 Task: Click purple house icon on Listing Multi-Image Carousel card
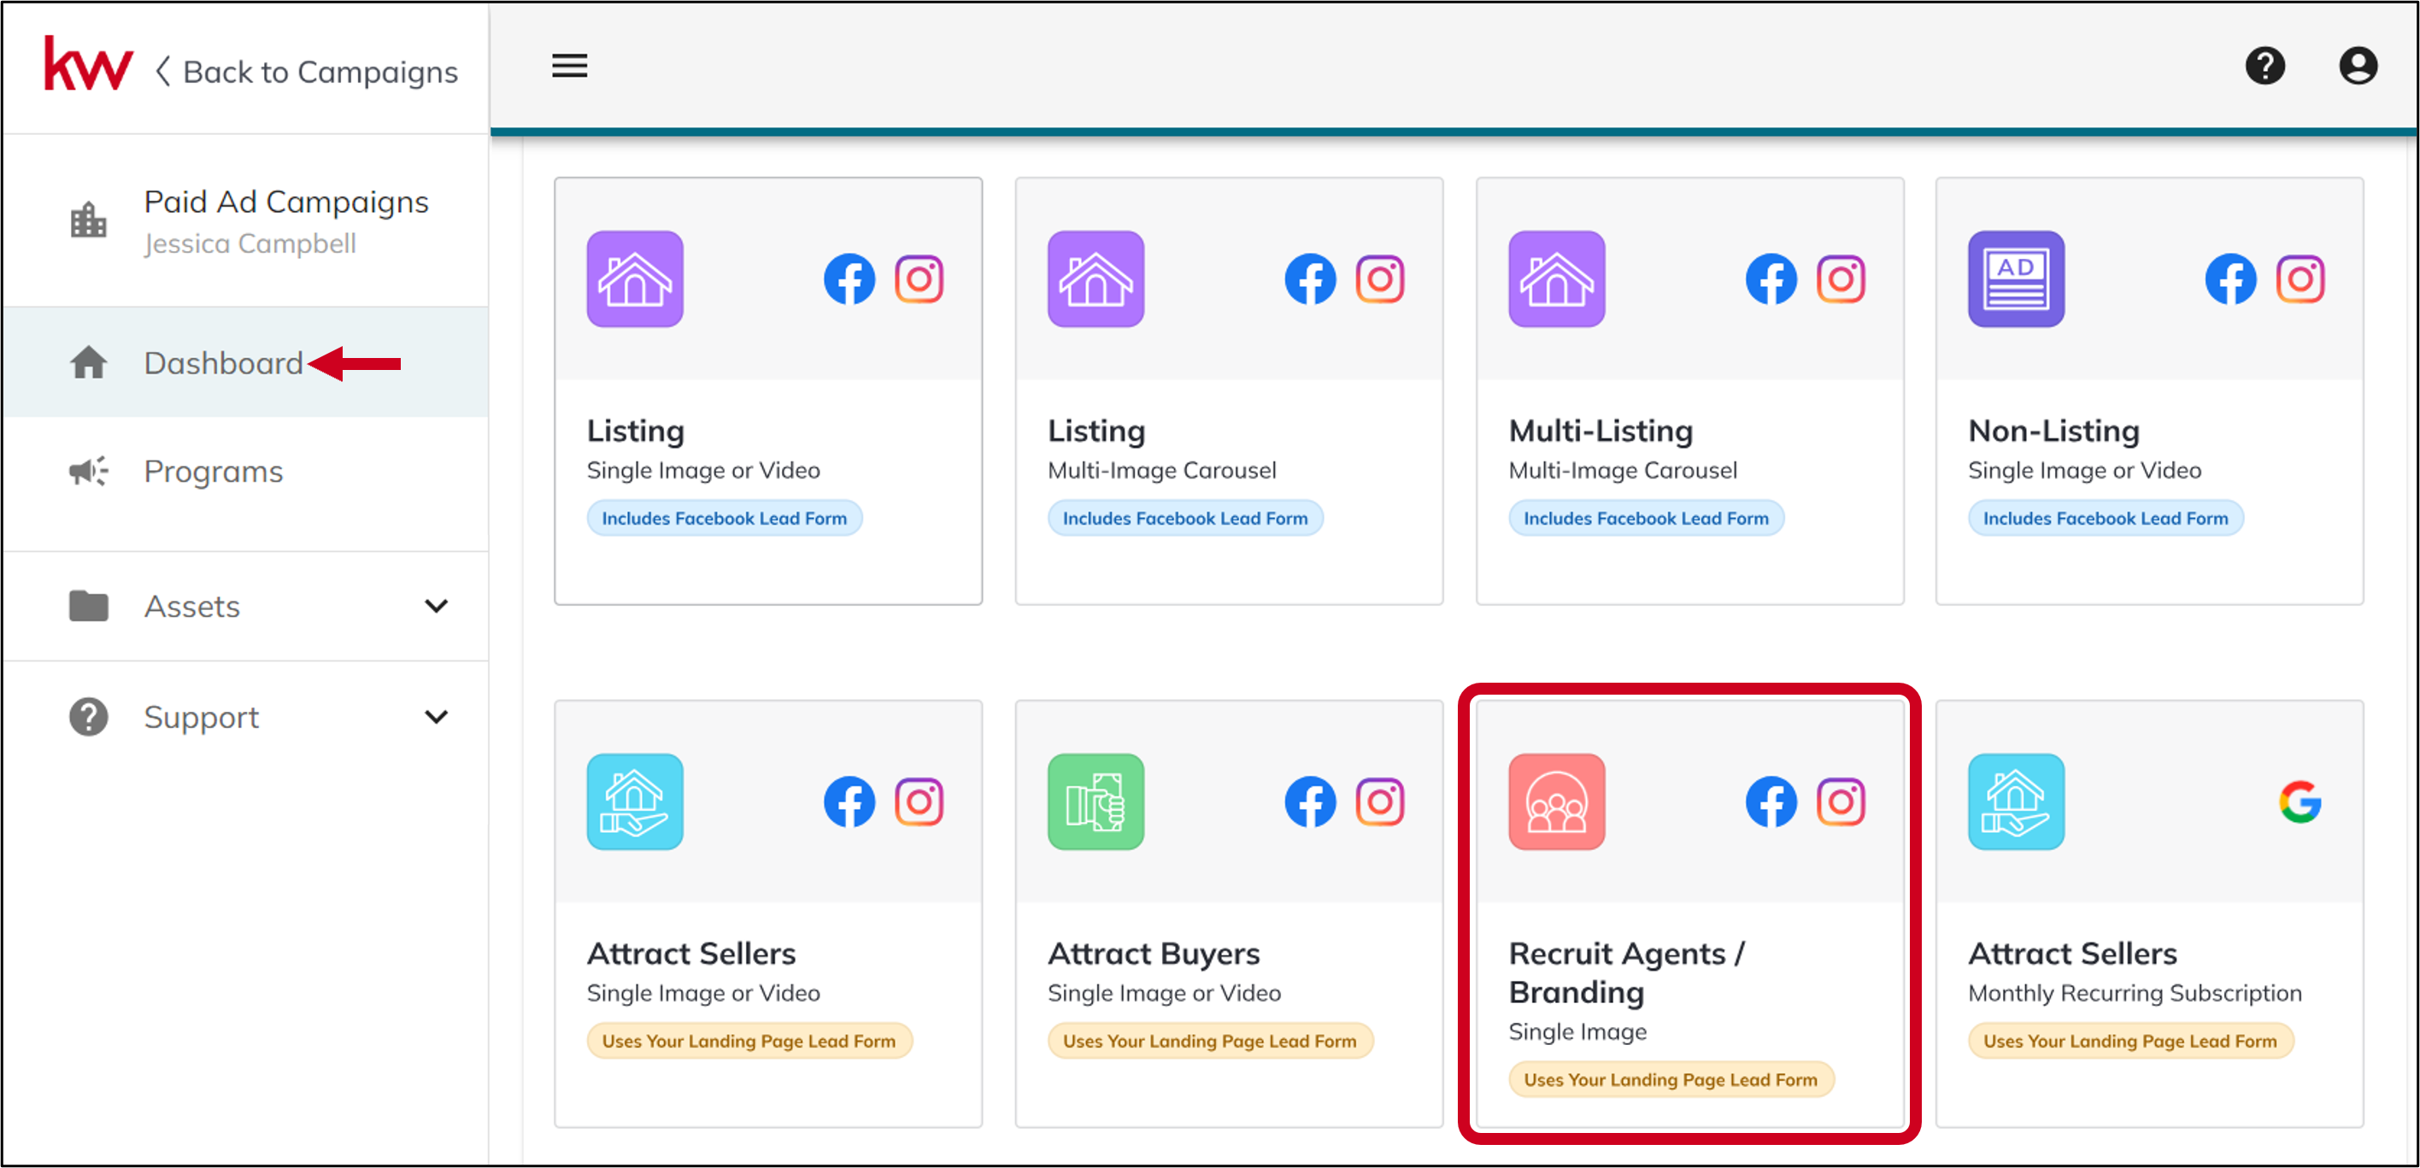click(x=1095, y=279)
